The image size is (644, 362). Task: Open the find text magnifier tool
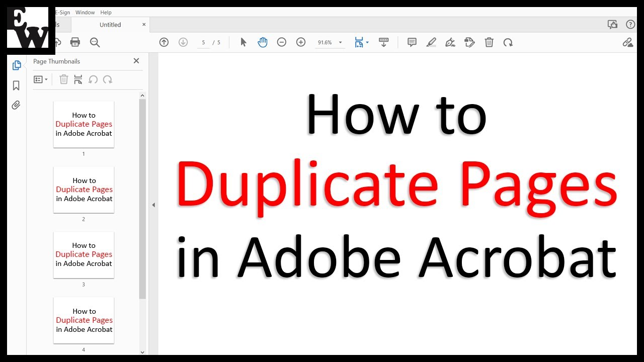click(x=95, y=42)
